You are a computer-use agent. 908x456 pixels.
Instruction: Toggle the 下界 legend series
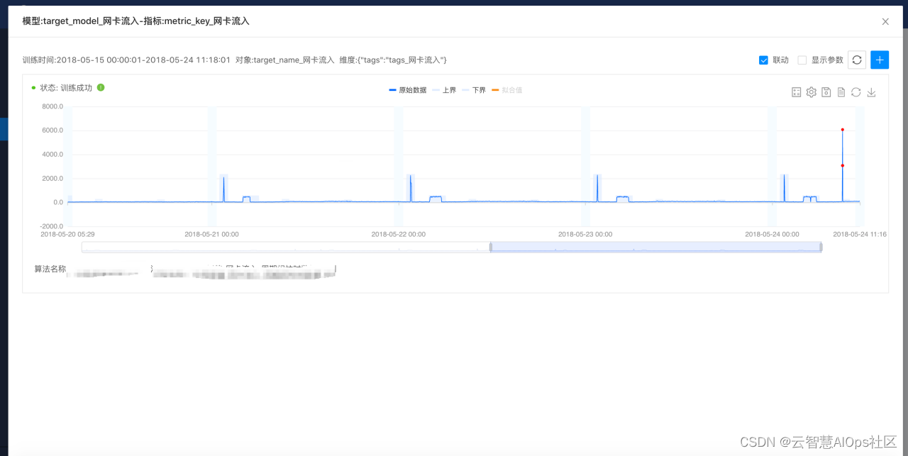tap(474, 90)
